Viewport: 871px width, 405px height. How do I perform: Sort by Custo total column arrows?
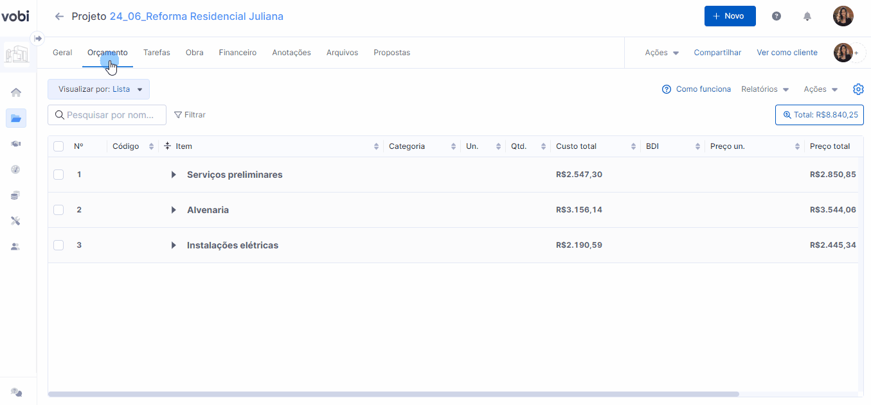634,146
